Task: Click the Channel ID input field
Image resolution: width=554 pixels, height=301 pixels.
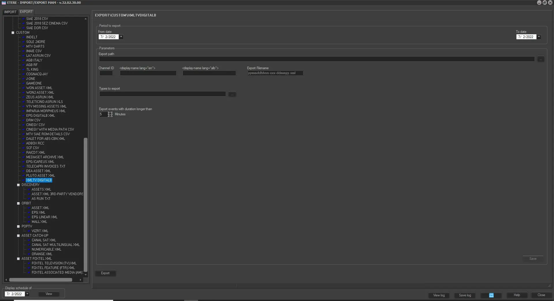Action: pos(106,73)
